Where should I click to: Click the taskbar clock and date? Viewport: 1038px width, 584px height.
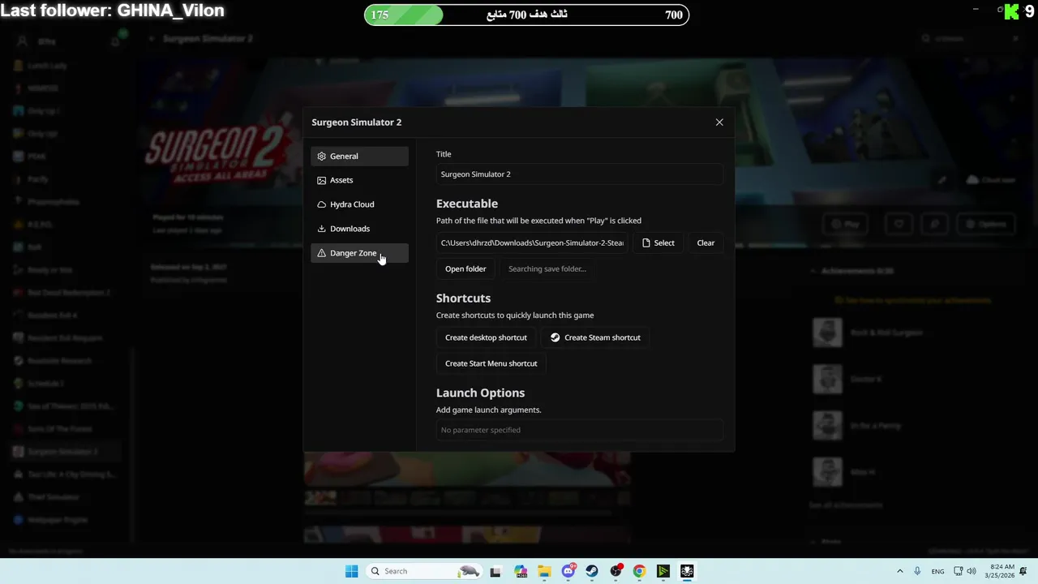pos(999,571)
